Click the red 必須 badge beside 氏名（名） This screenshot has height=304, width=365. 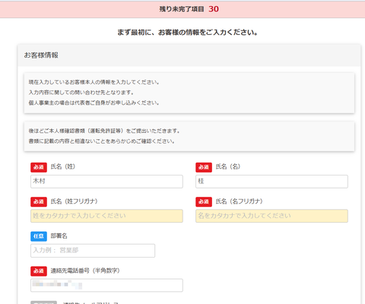204,167
